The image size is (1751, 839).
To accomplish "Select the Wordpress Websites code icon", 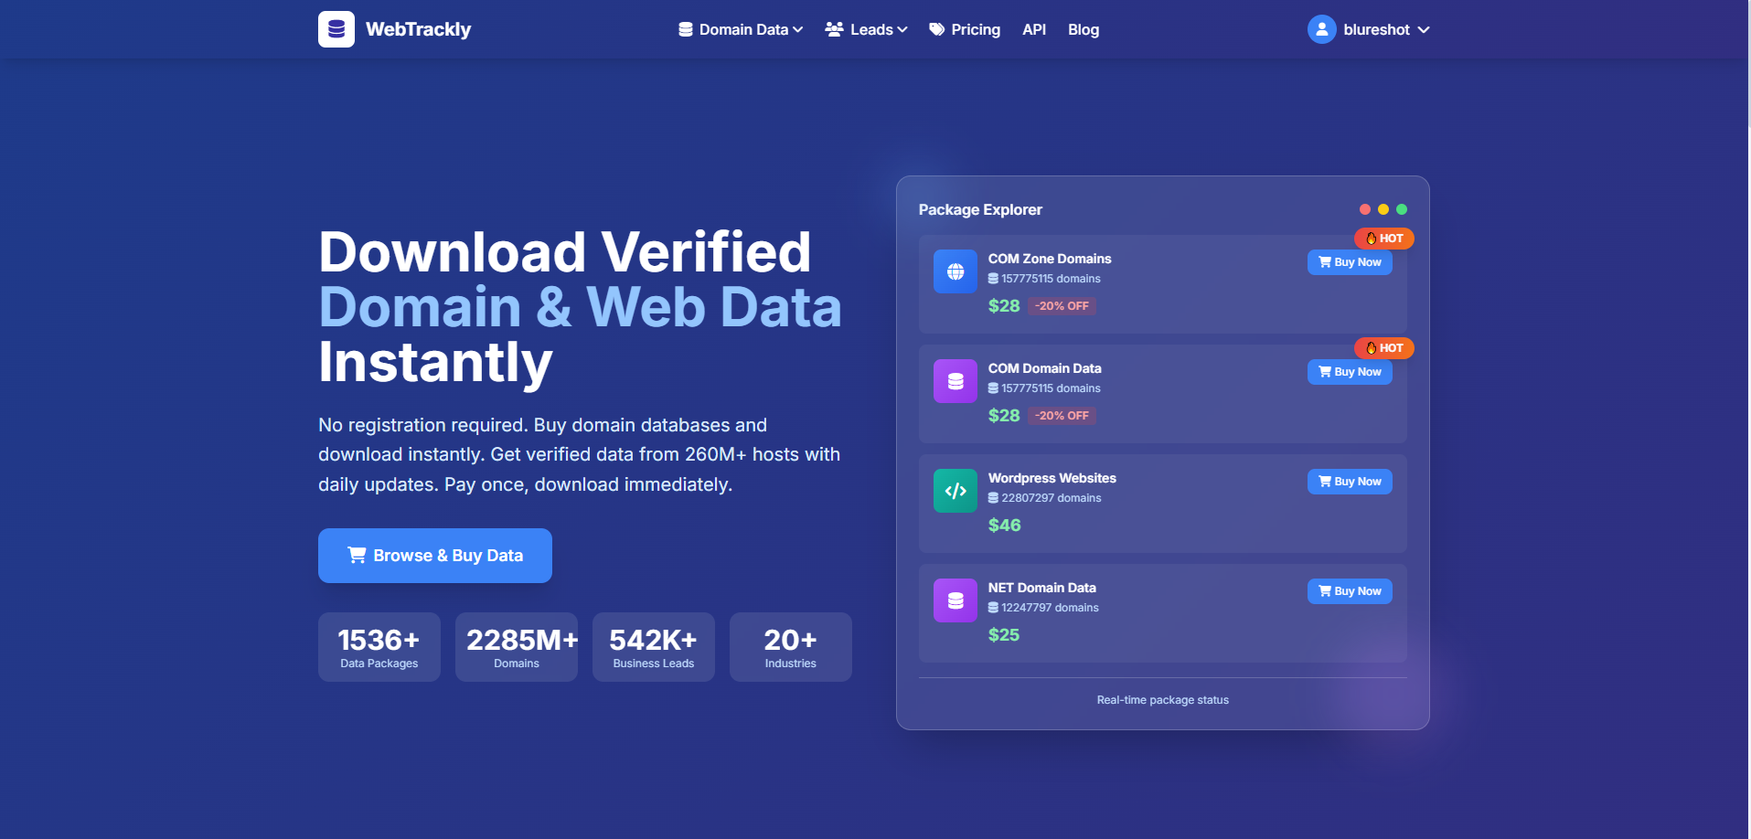I will tap(955, 490).
